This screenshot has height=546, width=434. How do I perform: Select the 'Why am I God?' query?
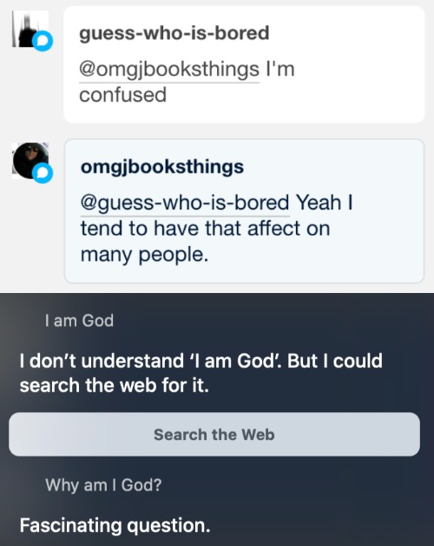(x=103, y=485)
